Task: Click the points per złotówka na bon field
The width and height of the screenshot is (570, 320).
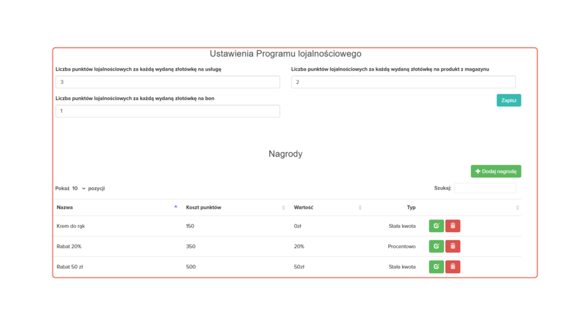Action: (x=168, y=111)
